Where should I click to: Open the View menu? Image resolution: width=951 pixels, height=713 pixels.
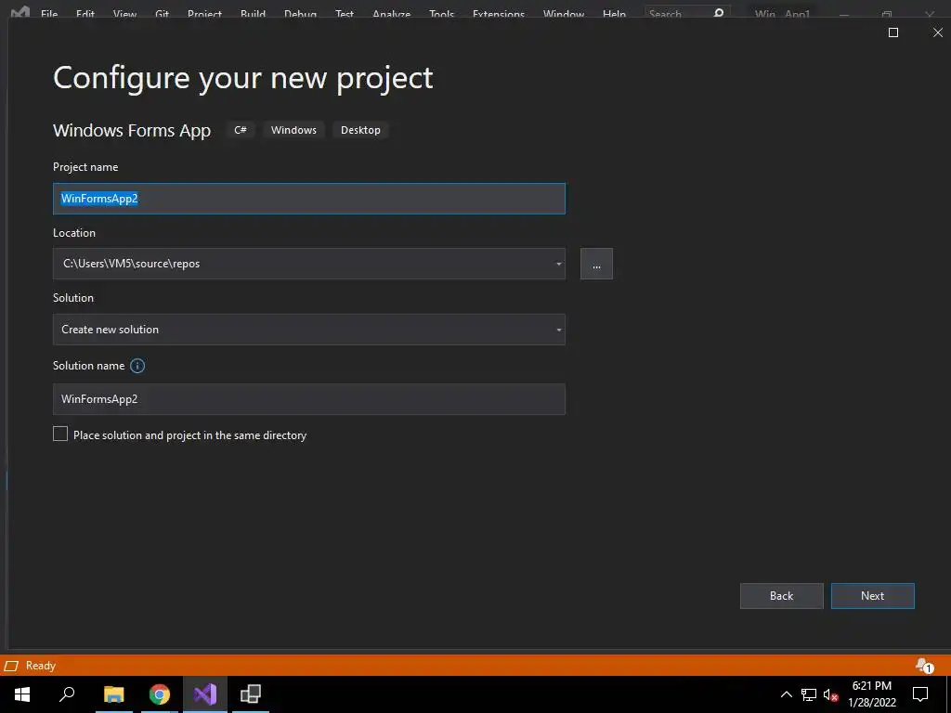[124, 13]
